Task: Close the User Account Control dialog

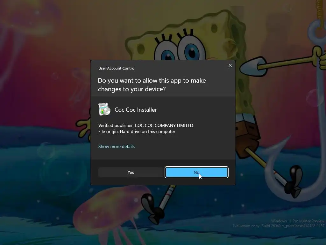Action: pyautogui.click(x=230, y=65)
